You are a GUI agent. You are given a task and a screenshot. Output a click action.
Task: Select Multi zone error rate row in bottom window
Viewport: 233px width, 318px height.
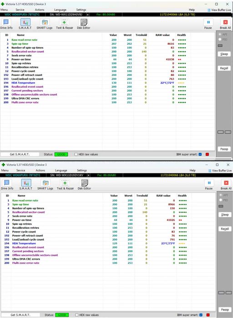108,263
